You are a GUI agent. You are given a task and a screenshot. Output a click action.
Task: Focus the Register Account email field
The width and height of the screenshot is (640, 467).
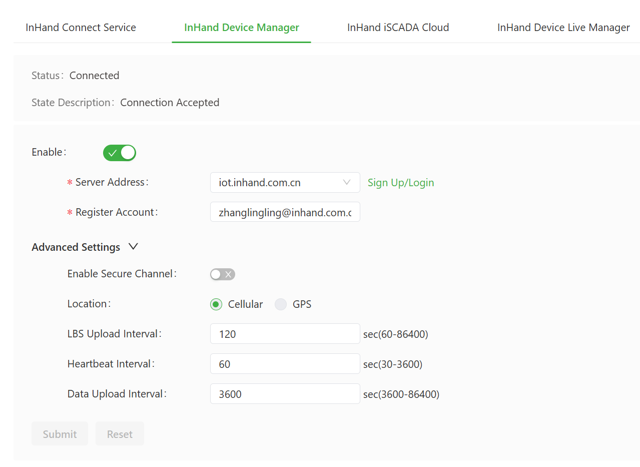click(285, 213)
